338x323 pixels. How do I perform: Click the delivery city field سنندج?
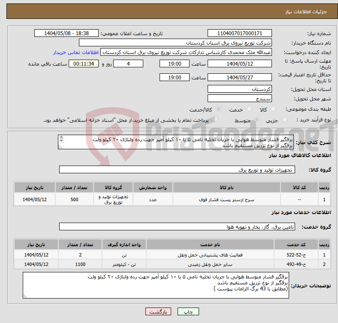[239, 99]
